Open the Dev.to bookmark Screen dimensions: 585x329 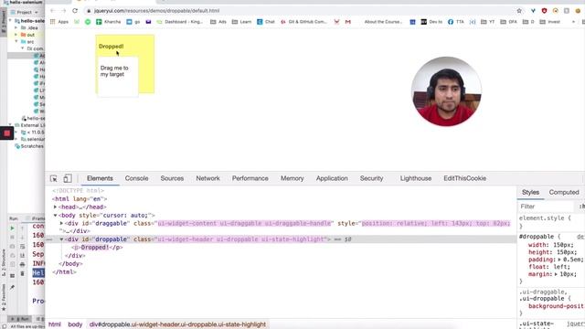(x=431, y=22)
